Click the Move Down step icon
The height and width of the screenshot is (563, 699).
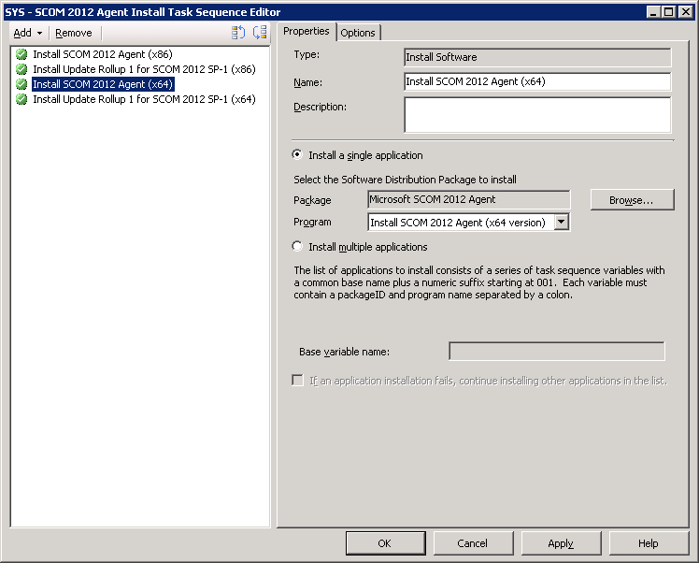pyautogui.click(x=260, y=33)
